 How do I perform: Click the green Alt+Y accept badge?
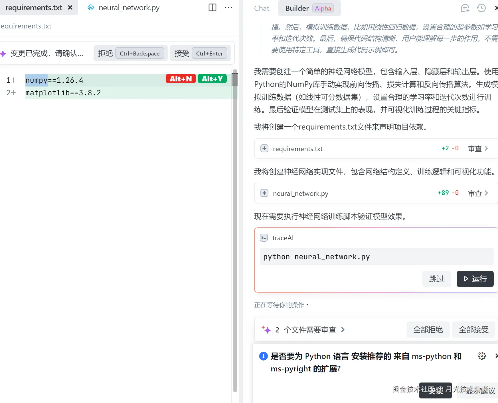pos(212,79)
